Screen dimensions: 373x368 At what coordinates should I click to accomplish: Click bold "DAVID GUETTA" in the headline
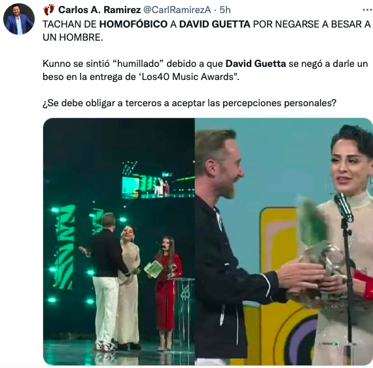[x=215, y=24]
